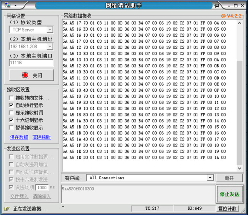Open the app system menu icon
The height and width of the screenshot is (215, 248).
tap(7, 5)
